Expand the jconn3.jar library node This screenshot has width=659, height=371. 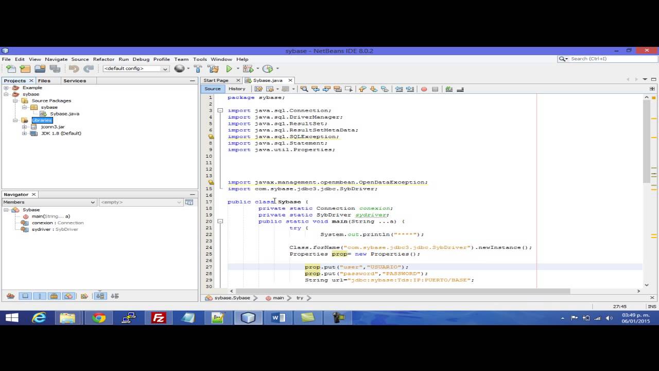point(24,127)
